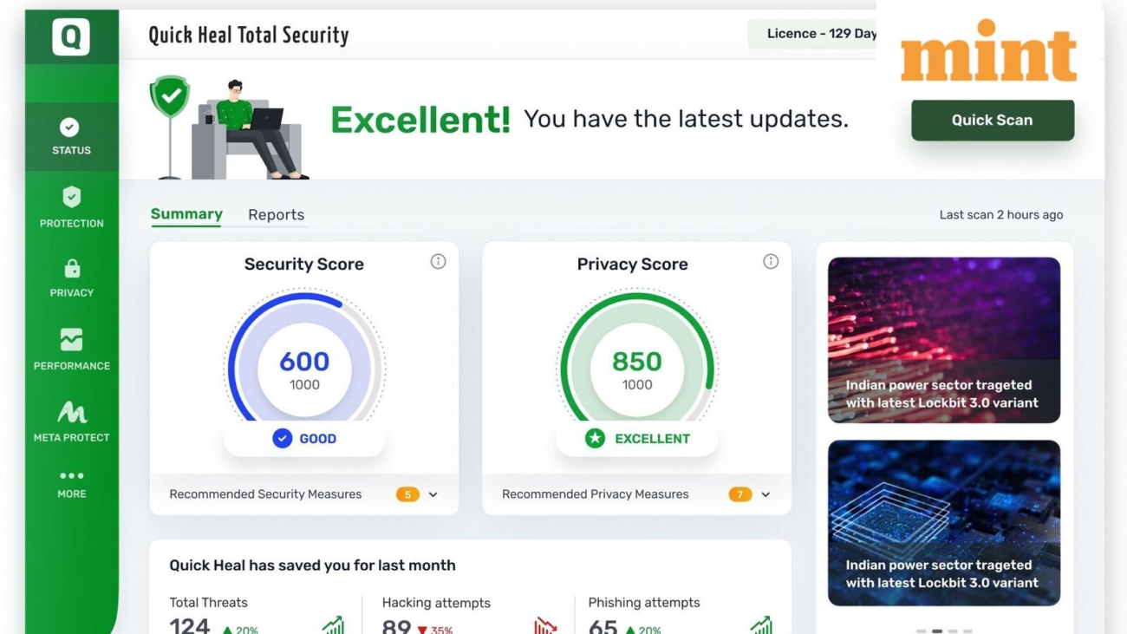The image size is (1127, 634).
Task: Open the top Lockbit 3.0 news card
Action: [944, 340]
